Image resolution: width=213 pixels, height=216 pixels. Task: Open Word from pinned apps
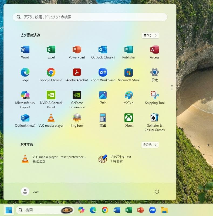point(25,52)
